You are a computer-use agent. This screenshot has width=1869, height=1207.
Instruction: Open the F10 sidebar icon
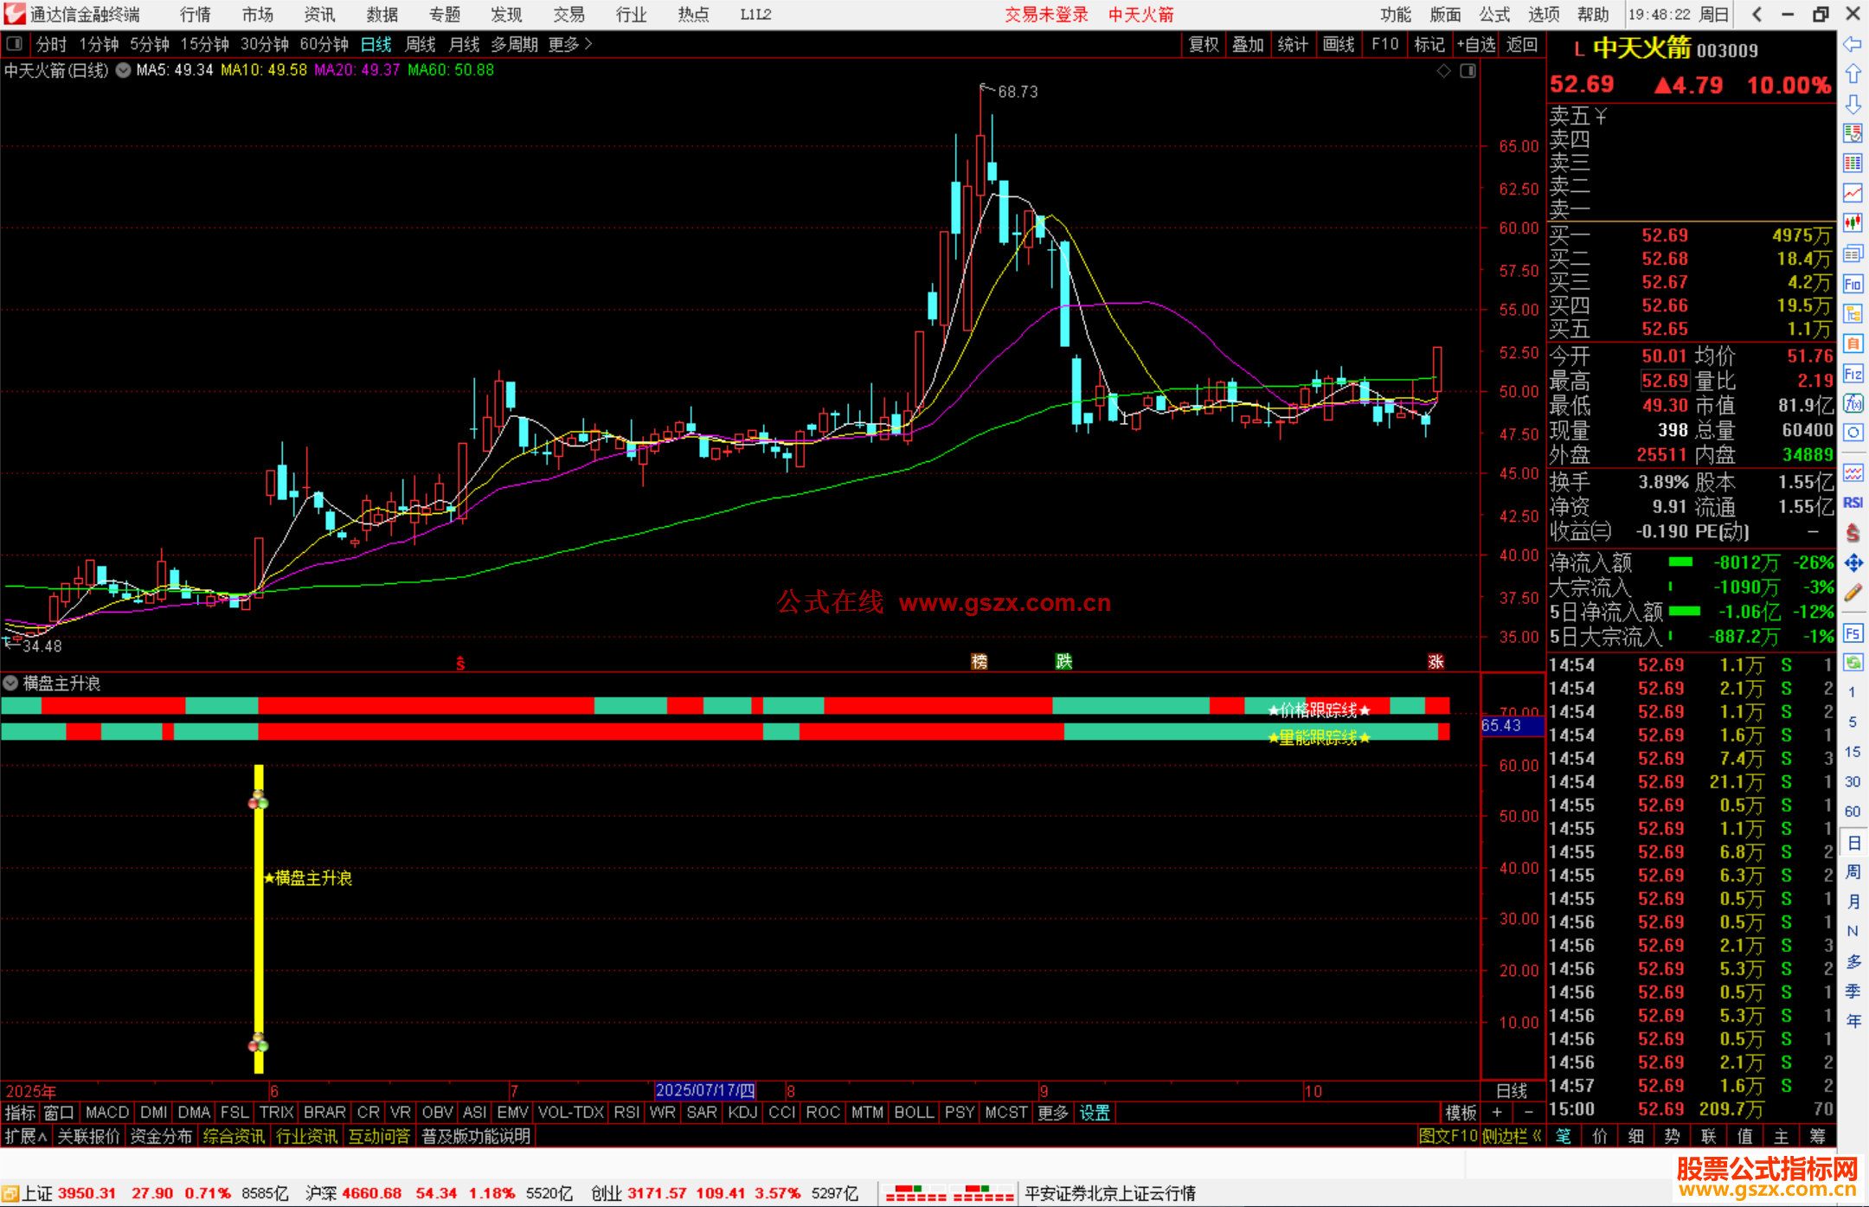[1853, 284]
